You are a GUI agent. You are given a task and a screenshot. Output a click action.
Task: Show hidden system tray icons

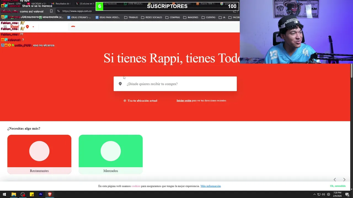pyautogui.click(x=314, y=194)
